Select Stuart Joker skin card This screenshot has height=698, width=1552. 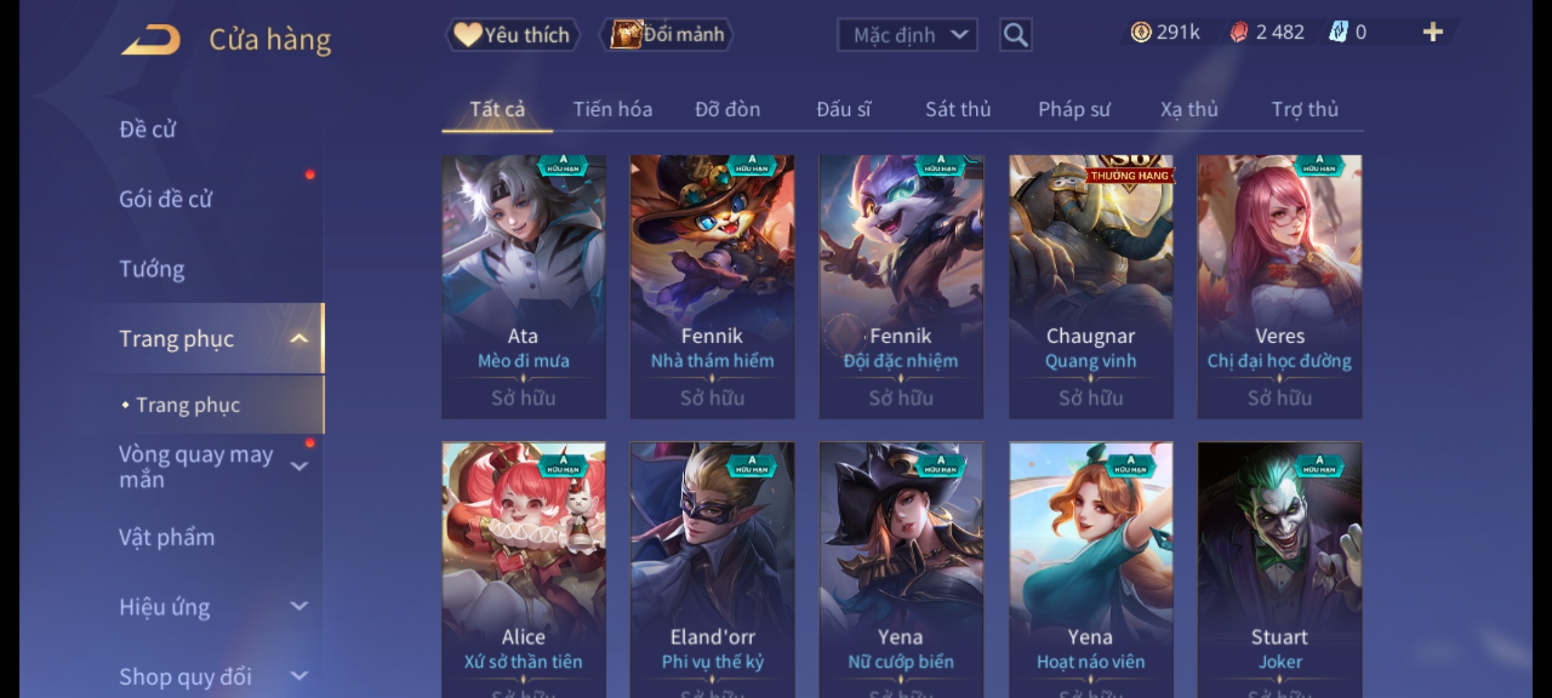click(x=1280, y=570)
